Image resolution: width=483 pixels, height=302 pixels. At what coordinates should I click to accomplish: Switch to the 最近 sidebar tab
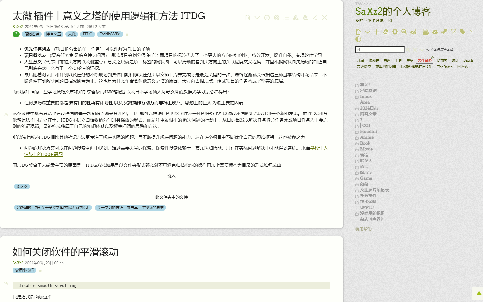pyautogui.click(x=387, y=60)
